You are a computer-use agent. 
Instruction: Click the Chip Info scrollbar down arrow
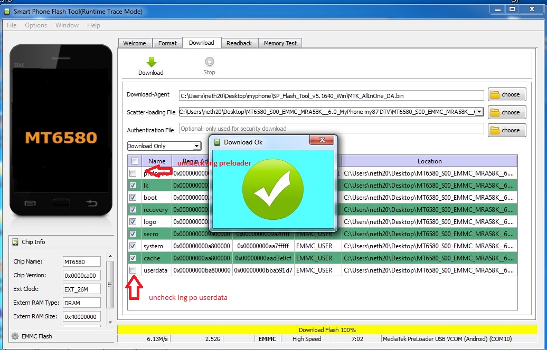pyautogui.click(x=110, y=322)
